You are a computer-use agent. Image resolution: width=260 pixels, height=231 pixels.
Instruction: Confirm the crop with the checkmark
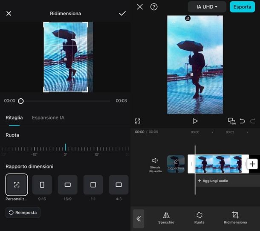[122, 14]
